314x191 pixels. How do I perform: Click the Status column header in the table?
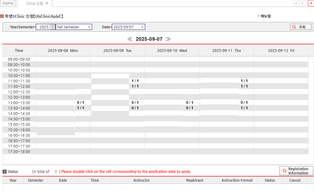click(x=270, y=180)
